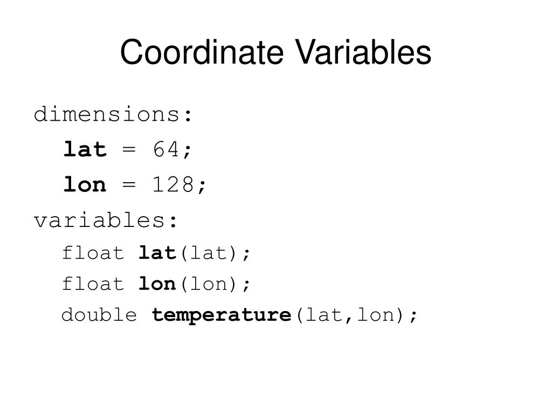Click the float keyword before lat

93,253
